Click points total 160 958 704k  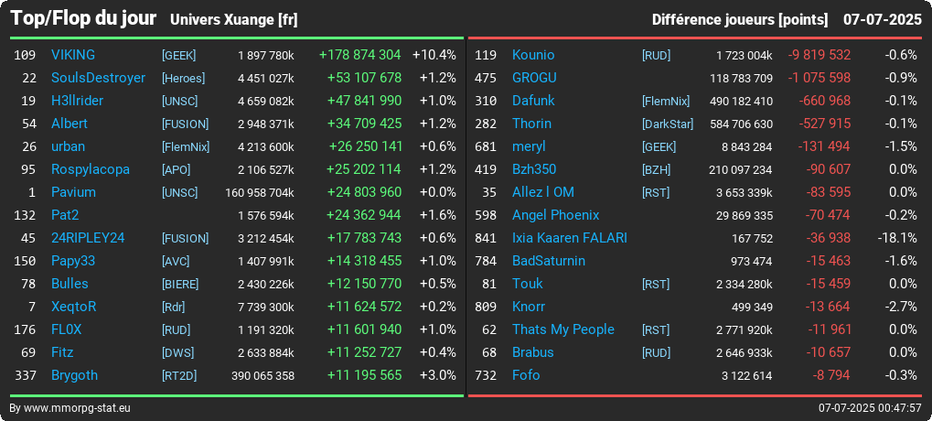click(260, 193)
